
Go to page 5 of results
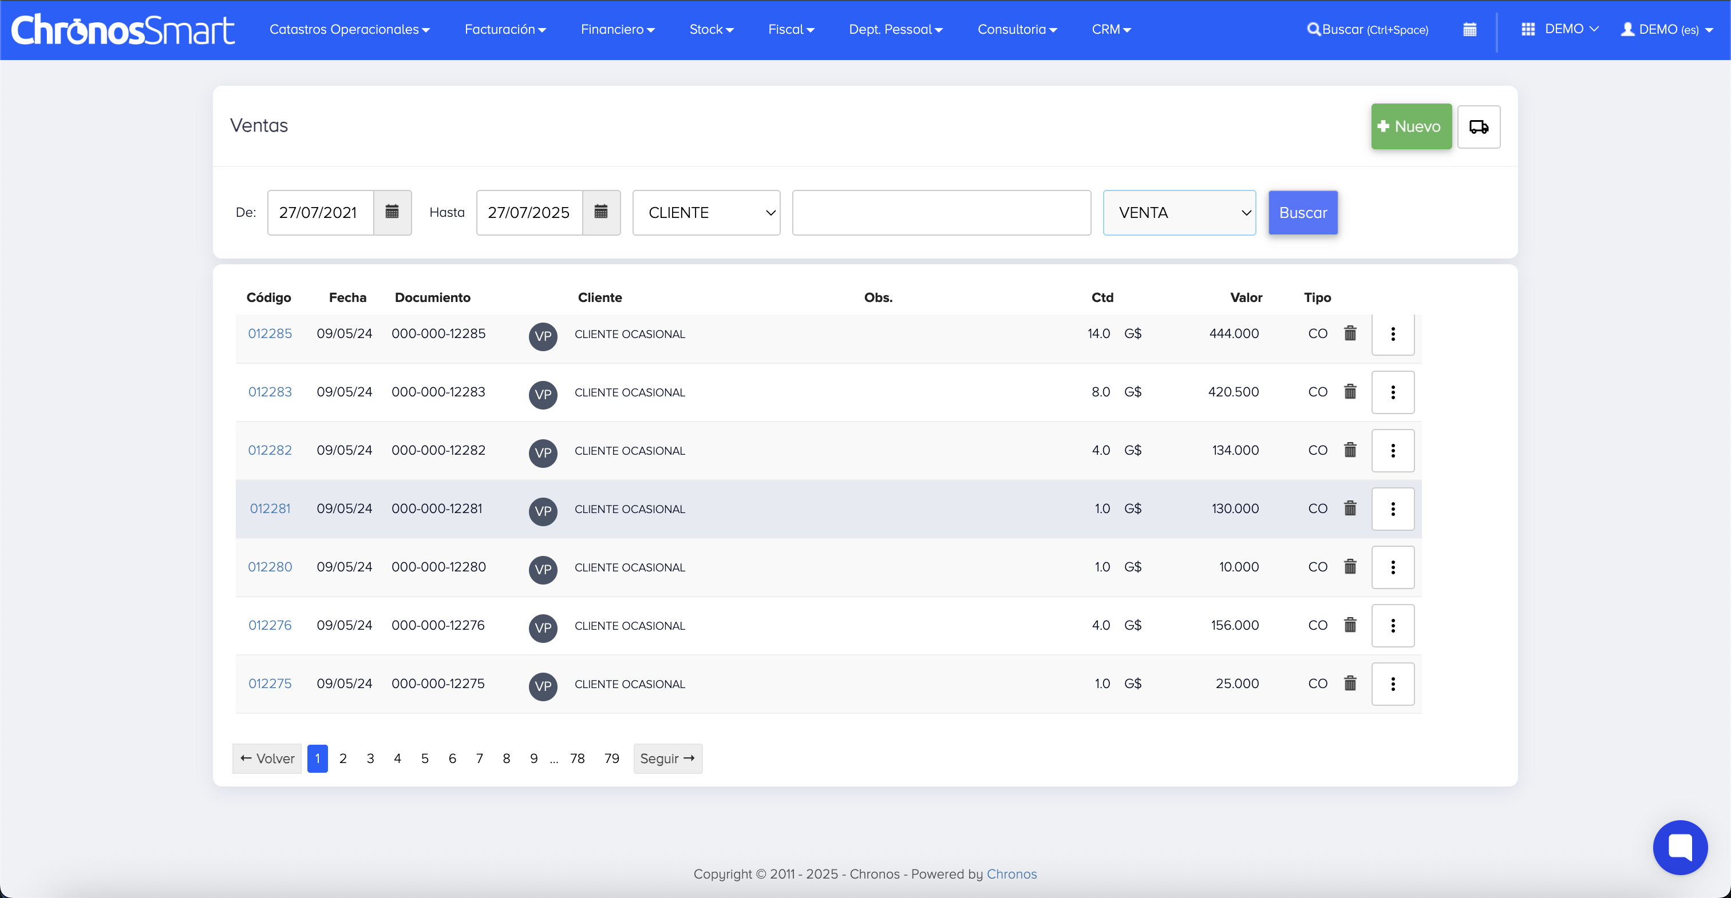pyautogui.click(x=425, y=758)
